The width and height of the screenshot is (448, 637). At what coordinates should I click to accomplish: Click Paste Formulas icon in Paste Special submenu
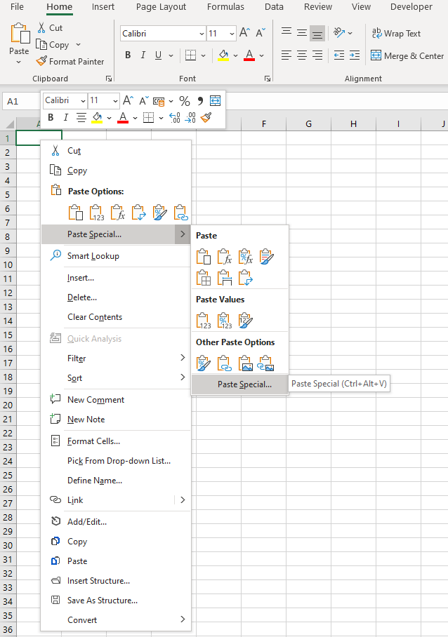[224, 257]
